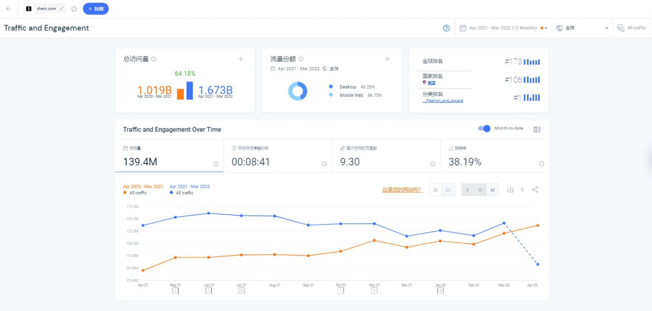The width and height of the screenshot is (652, 311).
Task: Open the date range dropdown
Action: (x=503, y=28)
